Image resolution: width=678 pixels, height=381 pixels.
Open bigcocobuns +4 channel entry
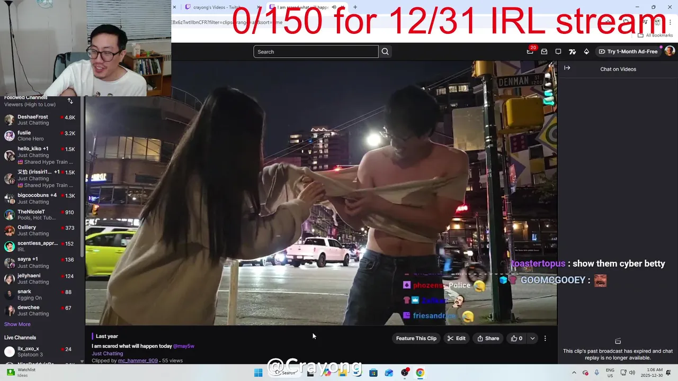[x=41, y=198]
